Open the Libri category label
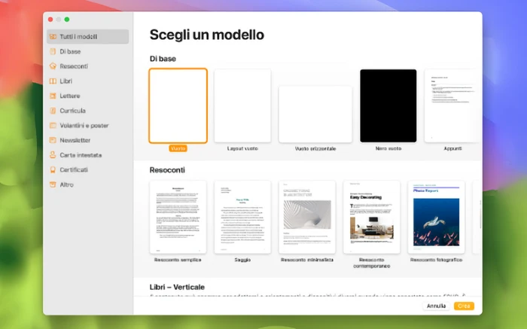Image resolution: width=527 pixels, height=329 pixels. pyautogui.click(x=66, y=81)
